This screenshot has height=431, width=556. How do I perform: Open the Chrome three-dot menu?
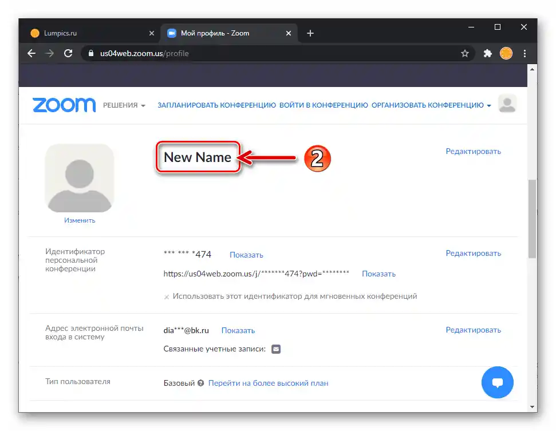(x=525, y=54)
